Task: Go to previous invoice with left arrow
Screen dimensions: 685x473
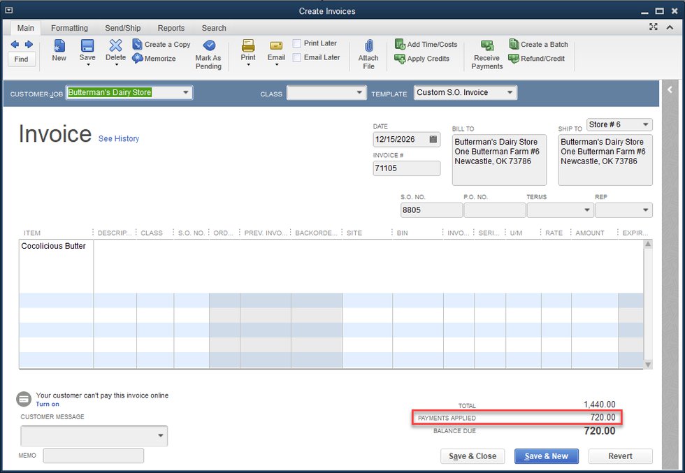Action: point(15,44)
